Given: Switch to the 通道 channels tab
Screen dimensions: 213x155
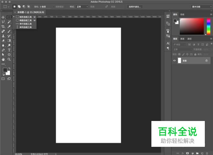Looking at the screenshot, I should click(x=182, y=39).
